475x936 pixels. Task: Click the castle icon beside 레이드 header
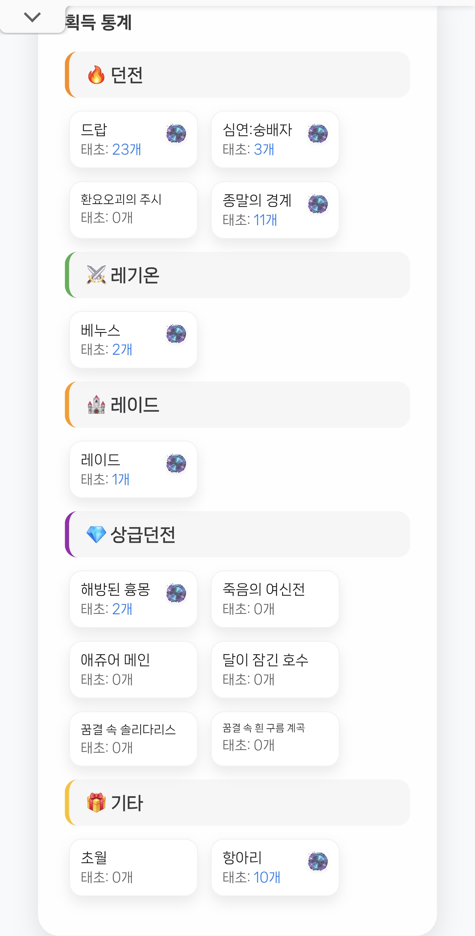pyautogui.click(x=96, y=405)
